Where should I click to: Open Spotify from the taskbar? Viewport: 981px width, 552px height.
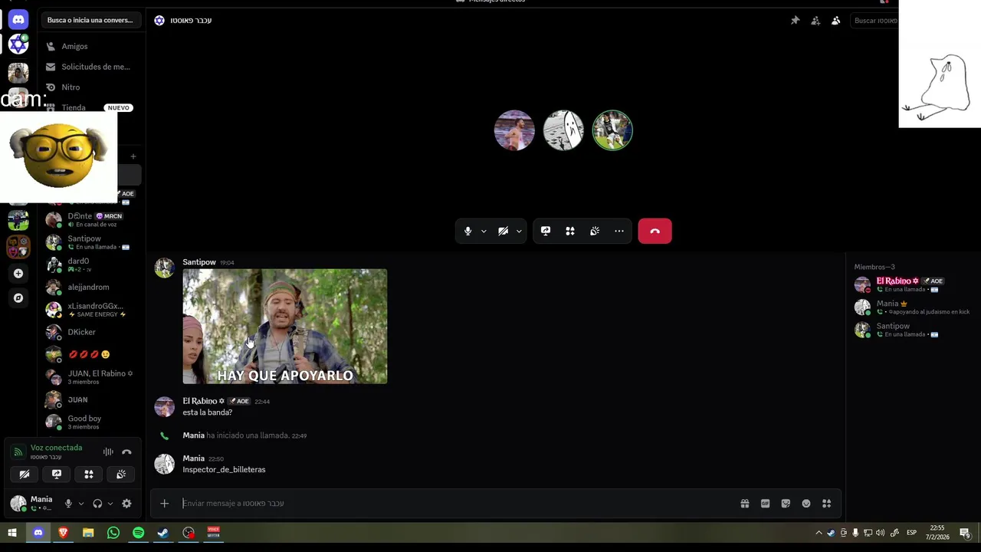(x=138, y=533)
